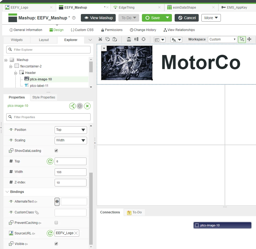Click the Paste icon in the toolbar
The width and height of the screenshot is (256, 249).
coord(114,39)
